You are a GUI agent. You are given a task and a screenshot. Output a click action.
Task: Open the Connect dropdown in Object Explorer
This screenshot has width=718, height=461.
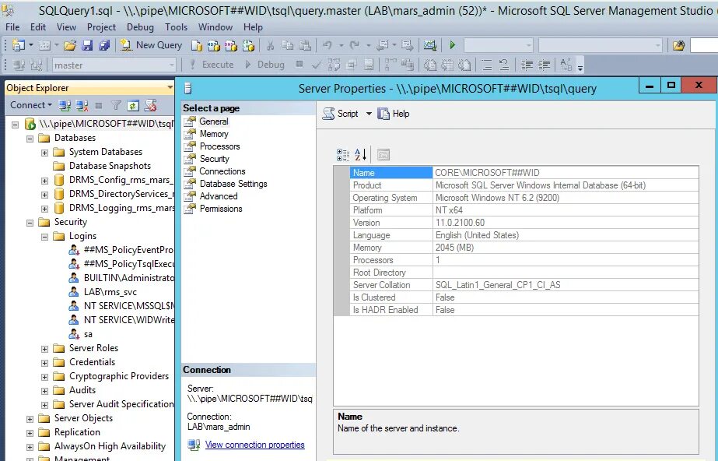click(30, 105)
